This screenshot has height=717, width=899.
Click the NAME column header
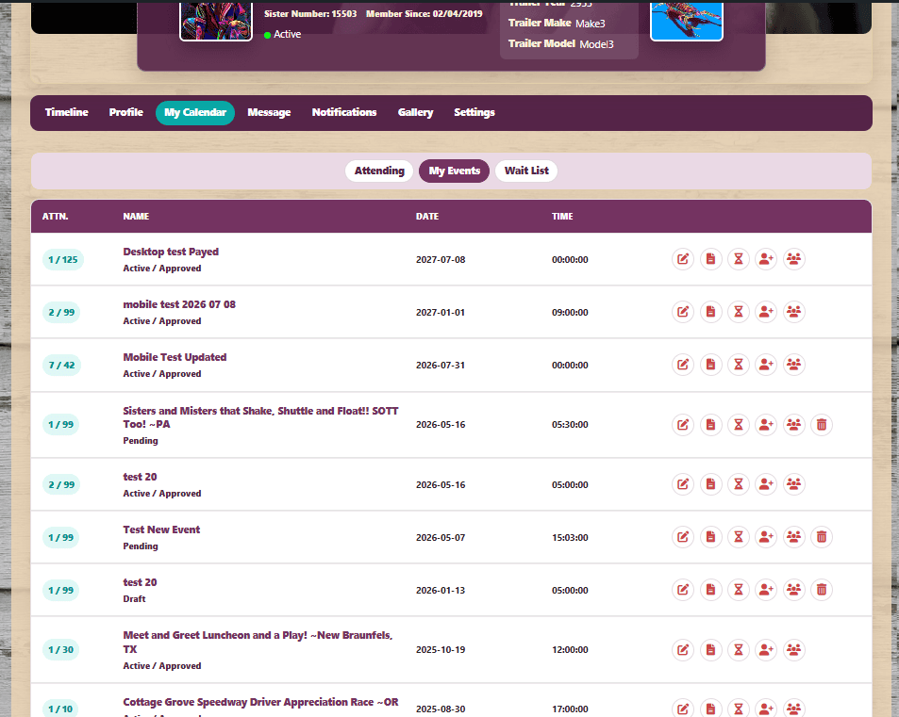136,217
